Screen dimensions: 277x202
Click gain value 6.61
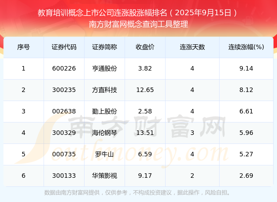pyautogui.click(x=246, y=111)
